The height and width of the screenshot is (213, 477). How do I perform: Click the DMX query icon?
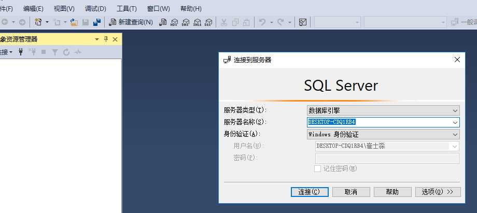point(186,22)
